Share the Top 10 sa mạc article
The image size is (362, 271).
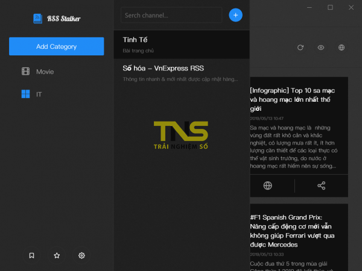(x=322, y=185)
